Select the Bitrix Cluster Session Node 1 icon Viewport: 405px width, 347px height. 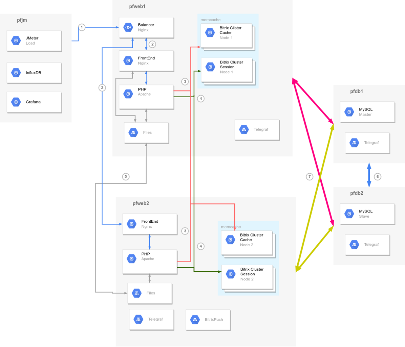(210, 67)
